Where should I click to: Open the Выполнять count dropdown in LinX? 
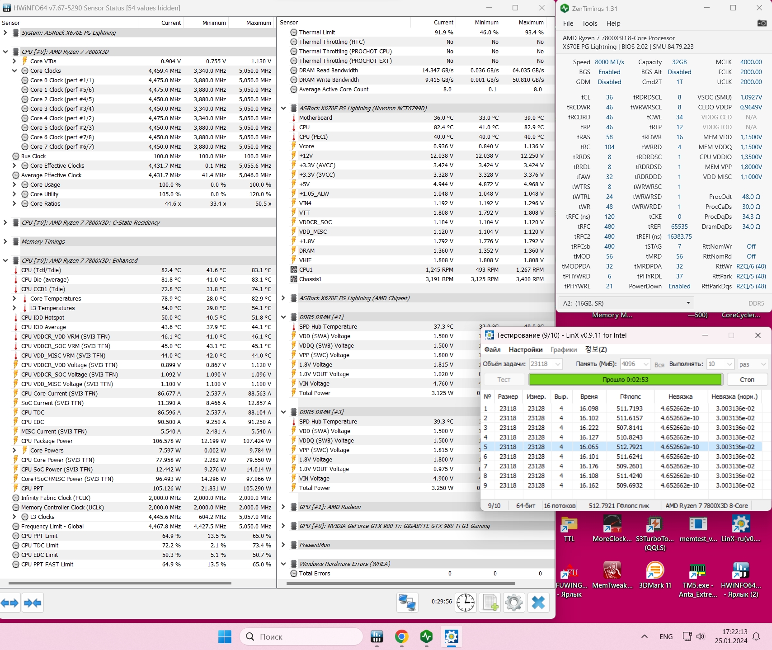tap(720, 364)
